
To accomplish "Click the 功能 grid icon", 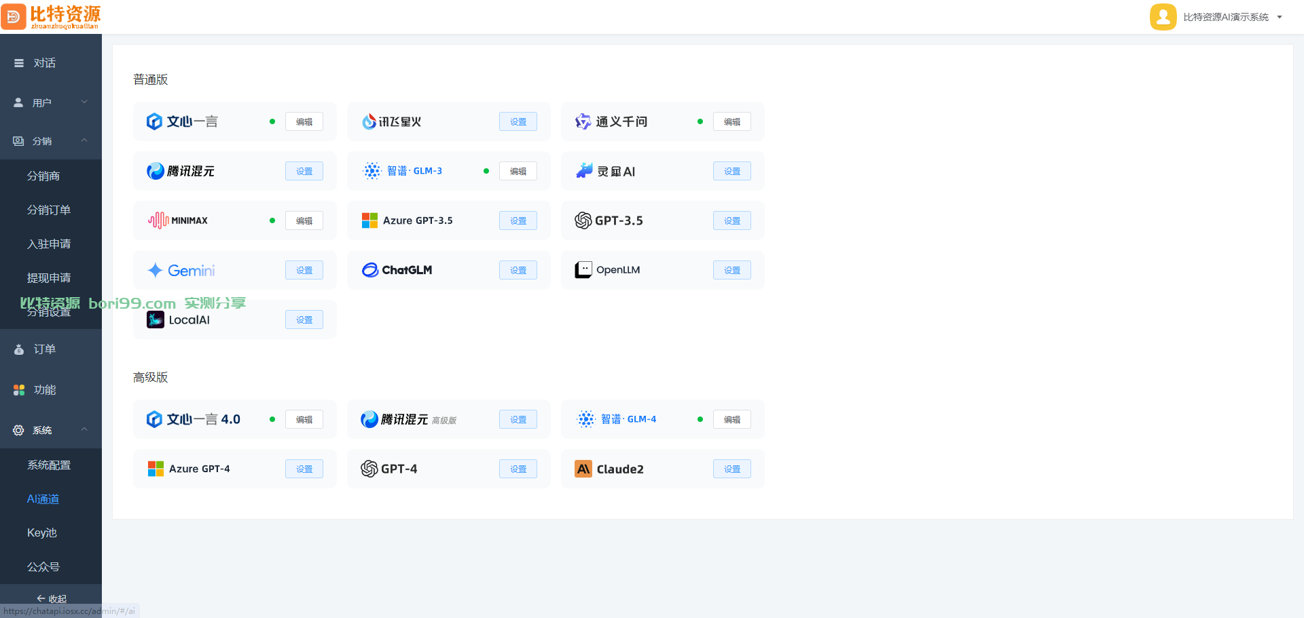I will pyautogui.click(x=19, y=390).
